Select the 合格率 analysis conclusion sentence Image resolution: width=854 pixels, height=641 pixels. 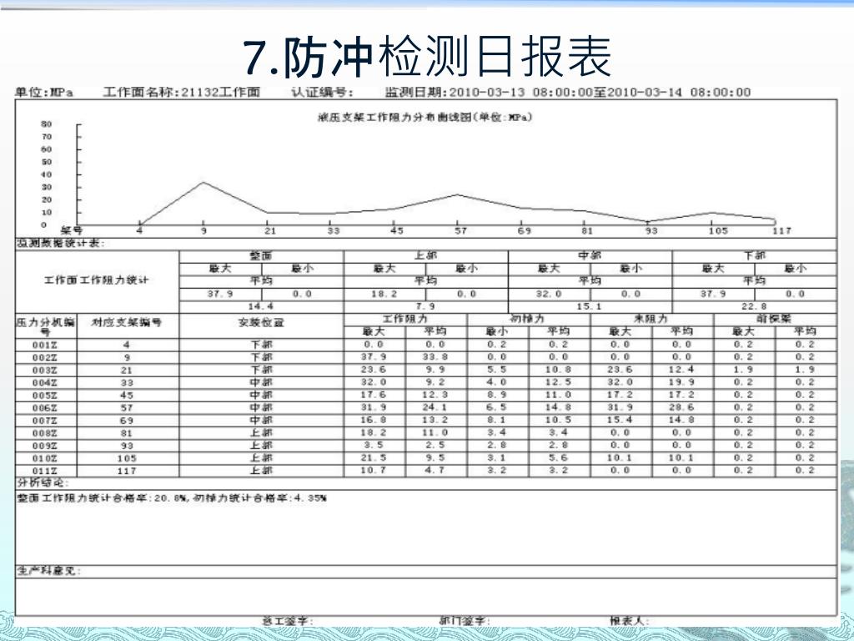point(172,498)
